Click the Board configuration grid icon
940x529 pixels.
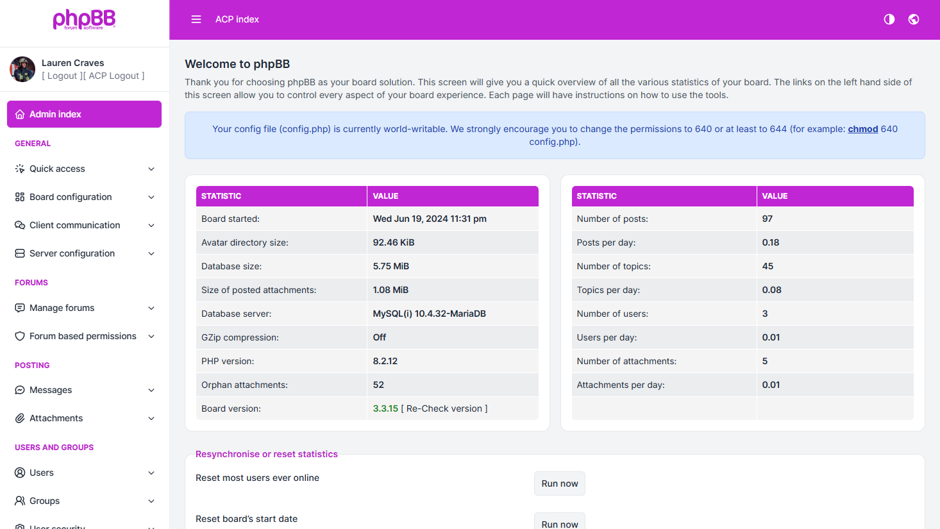[x=20, y=197]
